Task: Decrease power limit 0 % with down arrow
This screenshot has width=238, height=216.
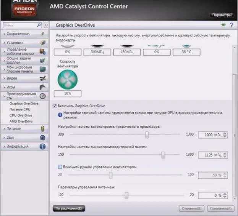Action: click(225, 197)
